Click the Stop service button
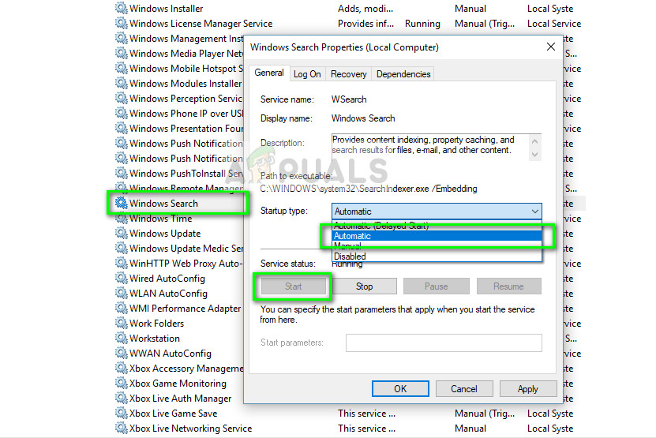This screenshot has height=438, width=656. click(364, 286)
